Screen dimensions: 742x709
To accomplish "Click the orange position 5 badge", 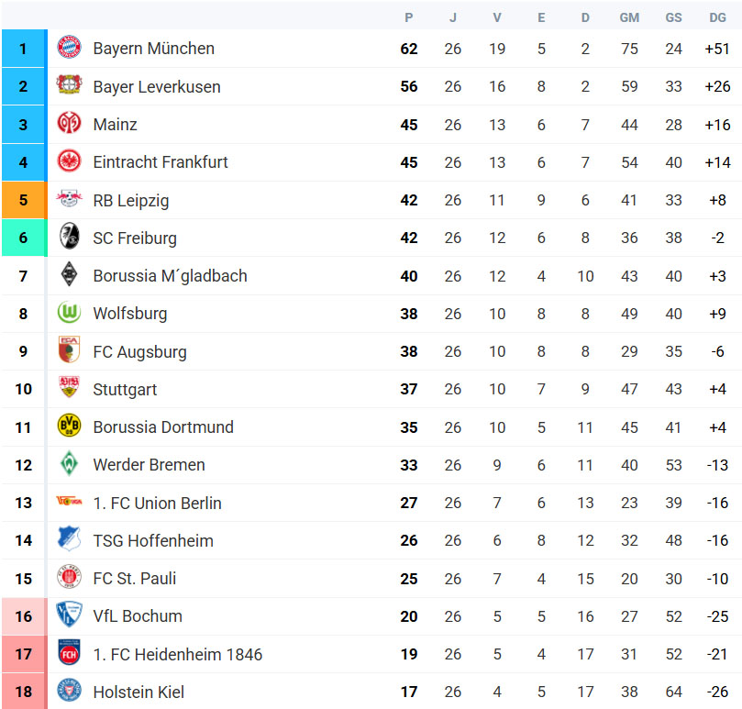I will (x=24, y=200).
